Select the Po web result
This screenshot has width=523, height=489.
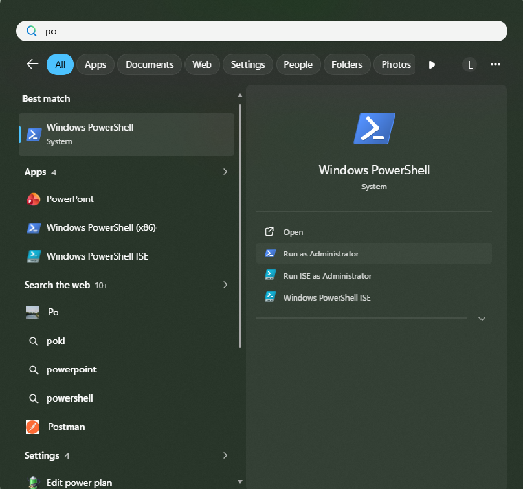click(126, 312)
